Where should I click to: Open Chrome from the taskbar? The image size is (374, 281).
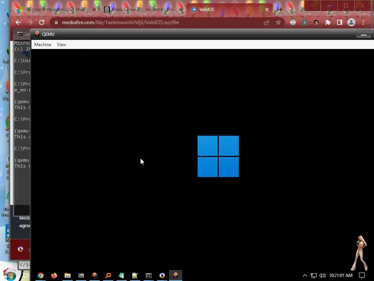(41, 276)
